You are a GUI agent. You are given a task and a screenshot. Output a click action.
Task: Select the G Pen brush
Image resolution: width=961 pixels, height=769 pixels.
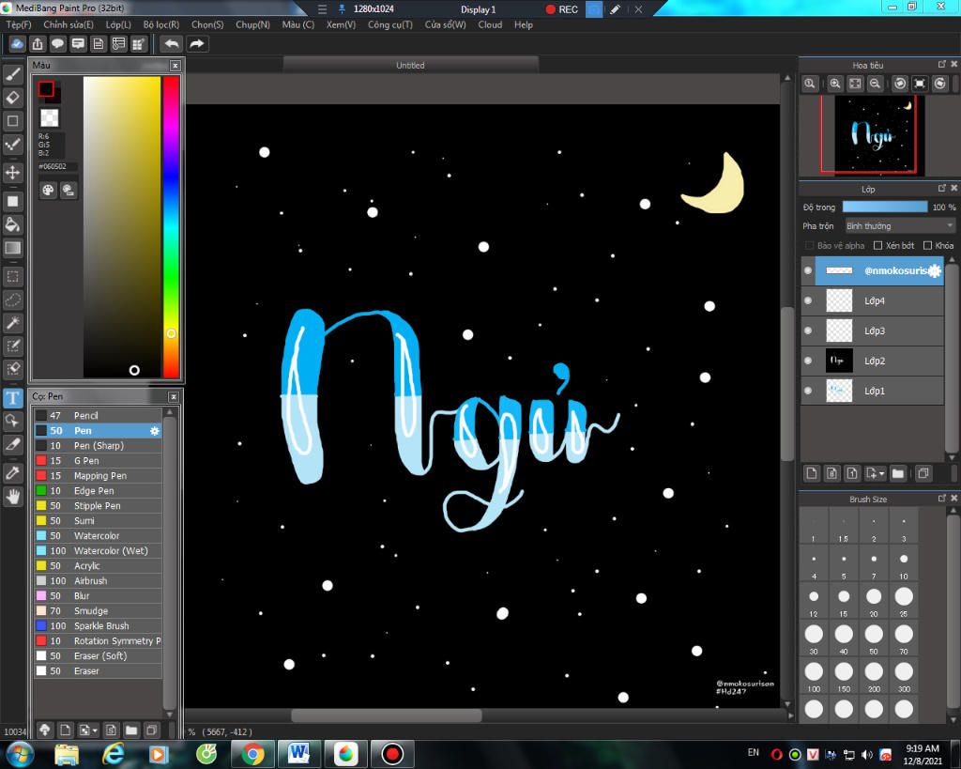pyautogui.click(x=98, y=460)
